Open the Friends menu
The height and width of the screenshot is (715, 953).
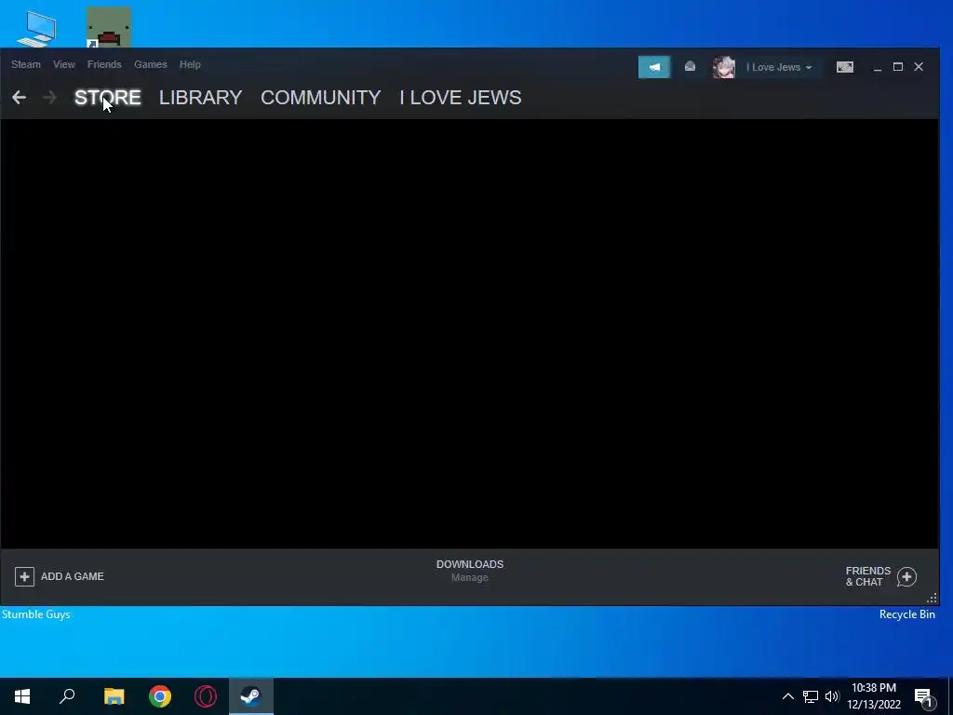(x=104, y=64)
